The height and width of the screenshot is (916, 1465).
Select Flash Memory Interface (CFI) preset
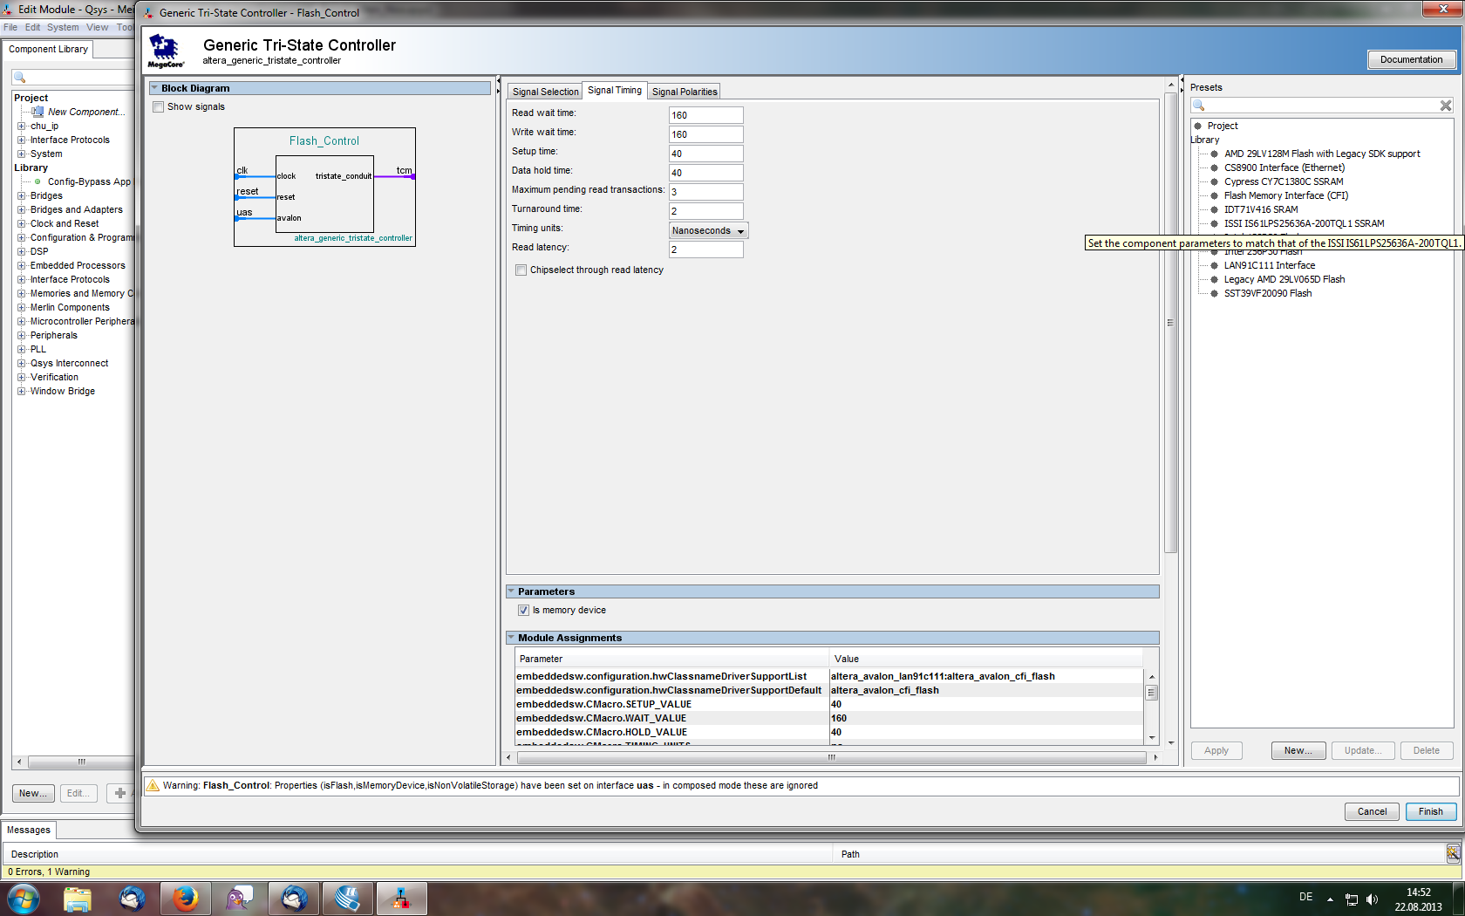(1285, 195)
